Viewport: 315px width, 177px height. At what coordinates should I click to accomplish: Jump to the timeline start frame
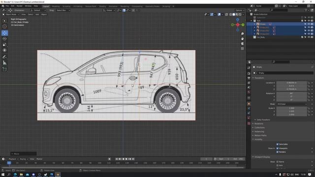tap(117, 159)
